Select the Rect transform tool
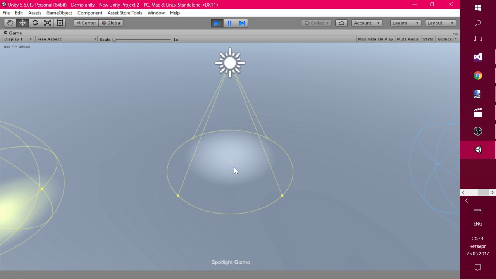The width and height of the screenshot is (496, 279). [x=60, y=23]
